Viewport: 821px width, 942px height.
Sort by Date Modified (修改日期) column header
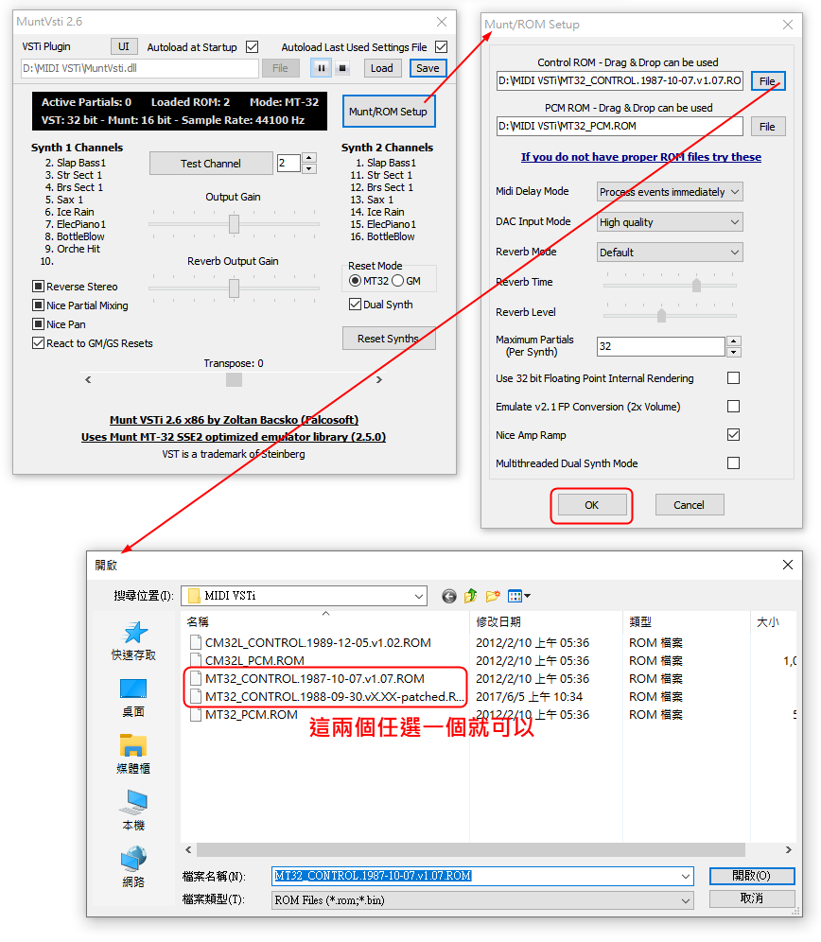pos(546,621)
